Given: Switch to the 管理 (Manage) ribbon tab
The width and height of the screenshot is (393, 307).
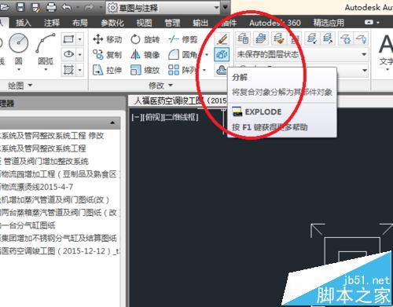Looking at the screenshot, I should click(x=172, y=23).
